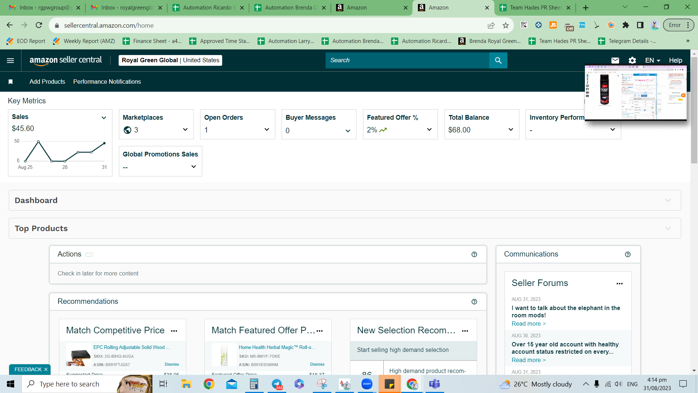Screen dimensions: 698x393
Task: Open the EPC Rolling Adjustable Solid Wood product link
Action: tap(132, 348)
